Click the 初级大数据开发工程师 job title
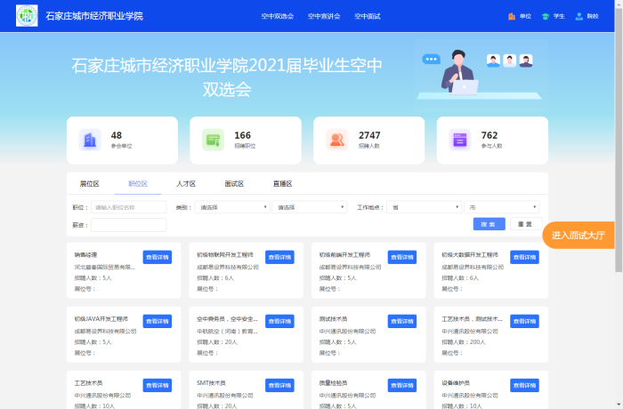This screenshot has width=623, height=409. pyautogui.click(x=470, y=255)
